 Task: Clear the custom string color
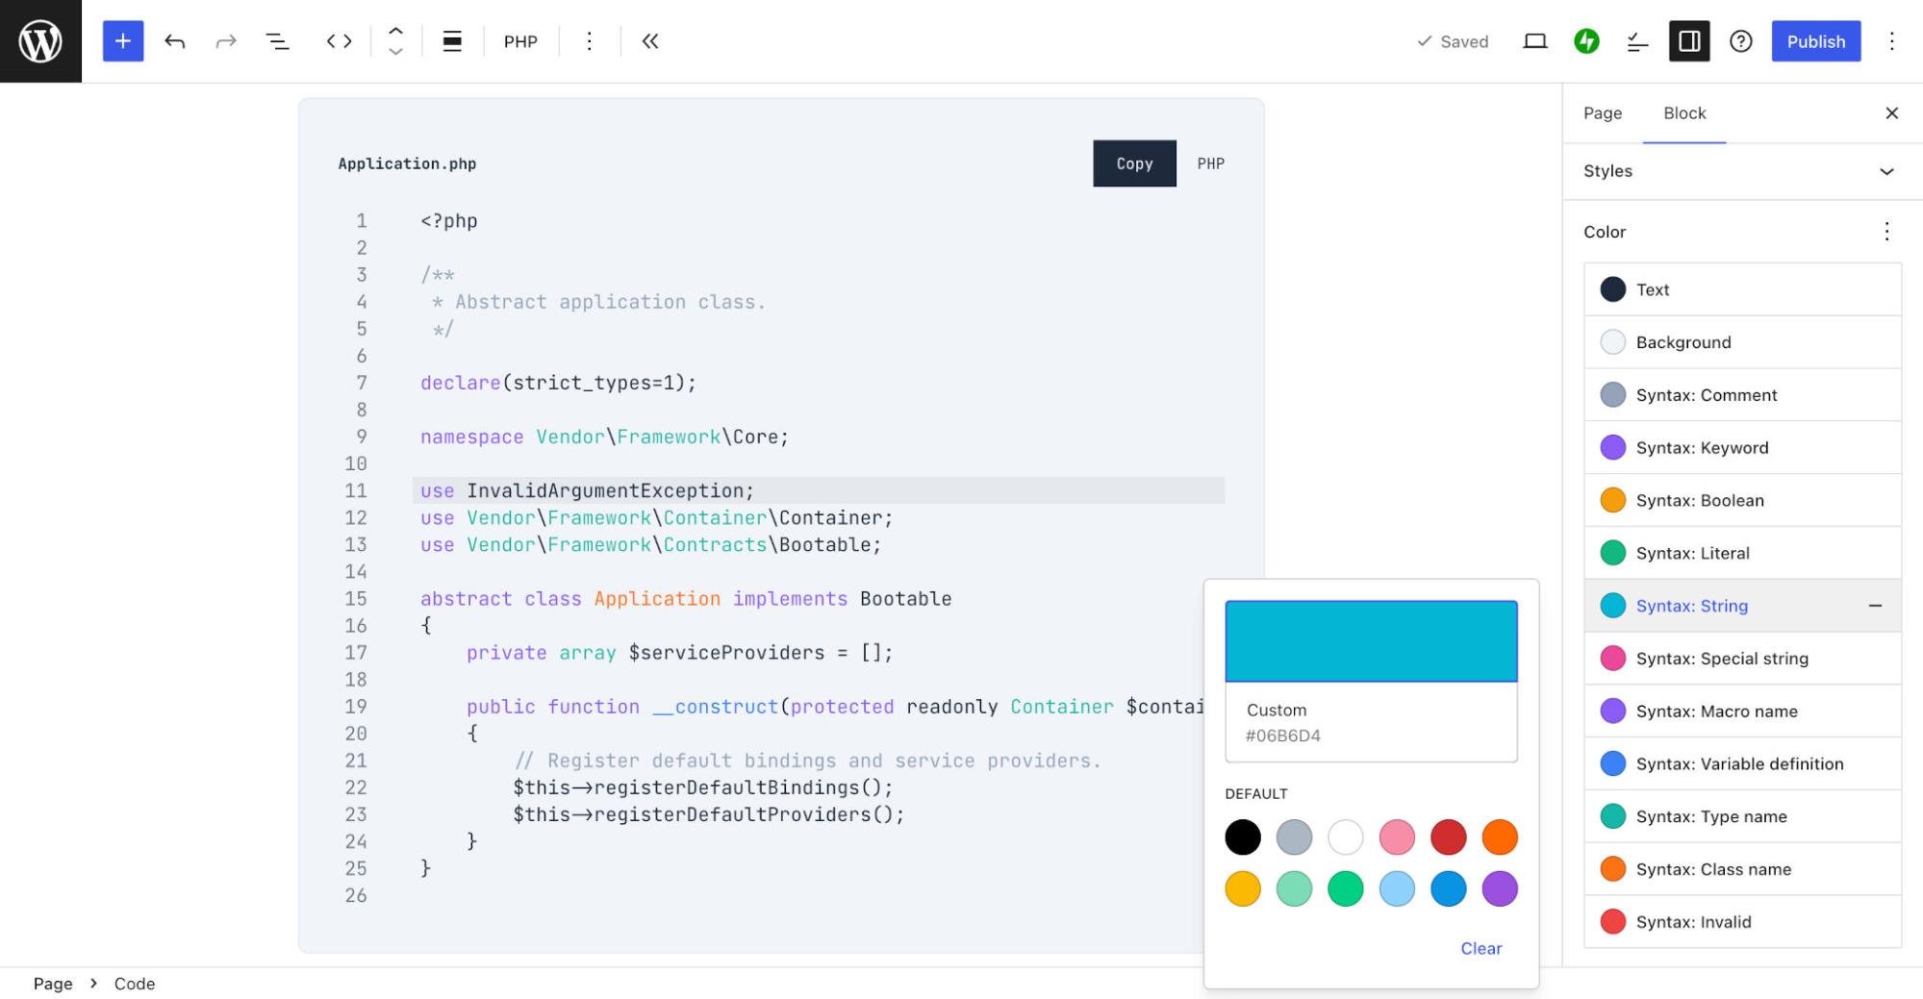click(x=1480, y=948)
